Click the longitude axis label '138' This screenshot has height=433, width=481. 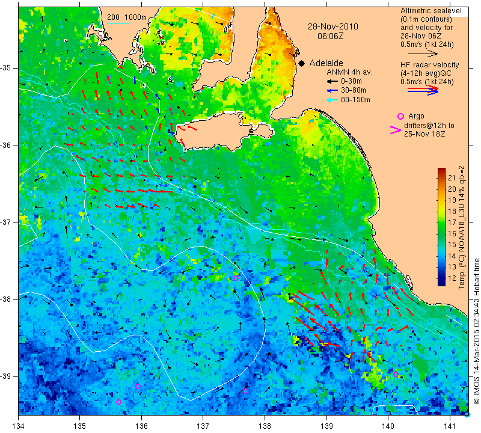tap(265, 426)
